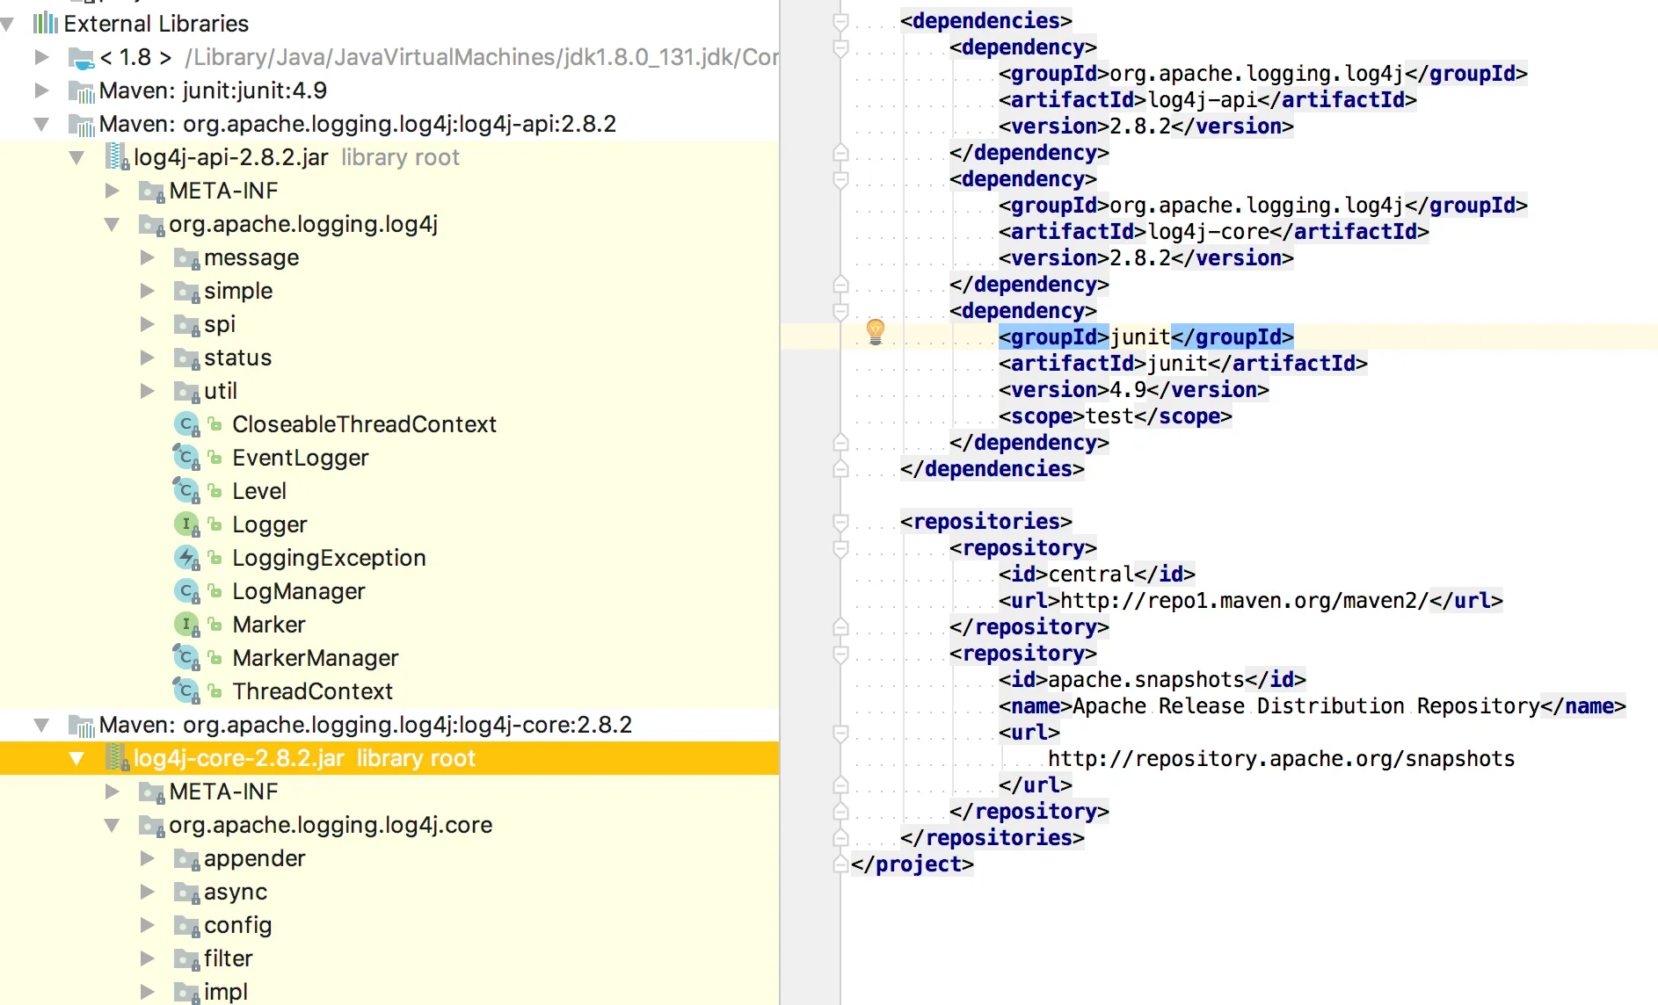
Task: Select the Level class in the tree
Action: coord(259,492)
